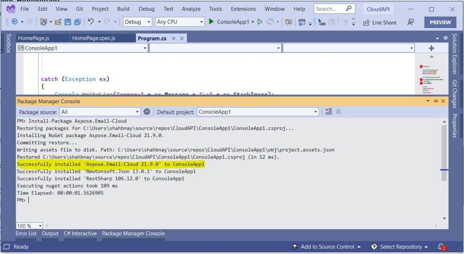The height and width of the screenshot is (254, 464).
Task: Click the Send Feedback icon
Action: coord(411,22)
